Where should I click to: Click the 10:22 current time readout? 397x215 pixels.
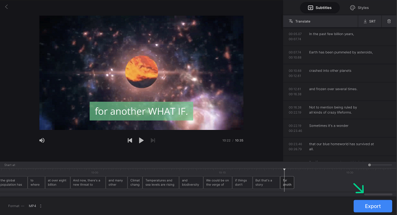click(226, 140)
